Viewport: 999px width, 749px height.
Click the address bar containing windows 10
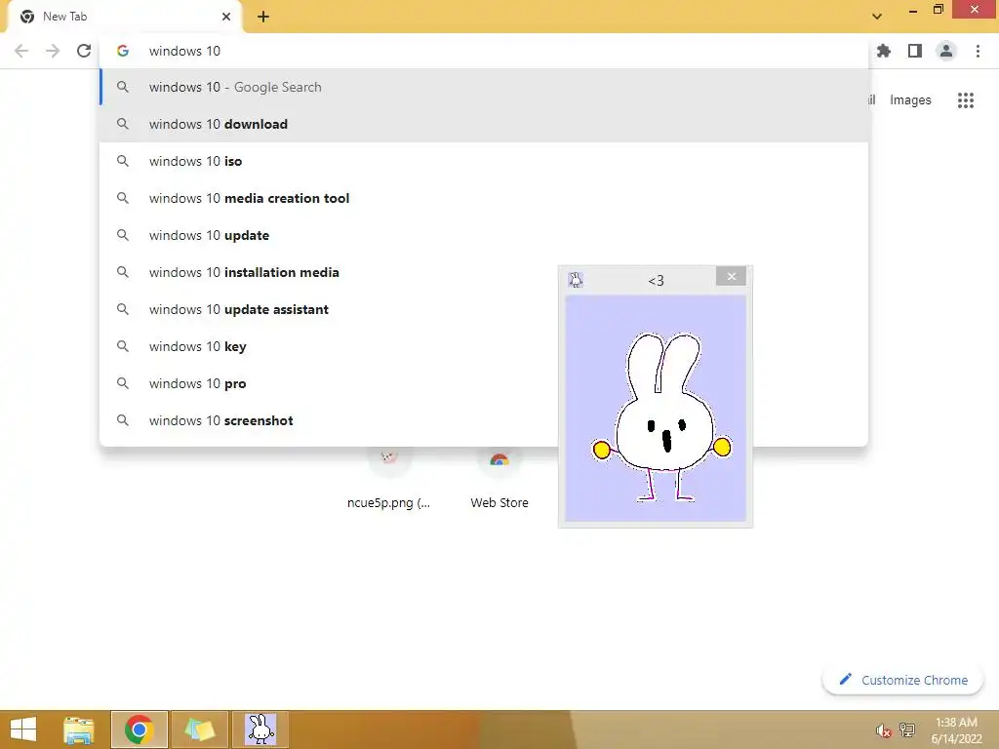point(484,51)
